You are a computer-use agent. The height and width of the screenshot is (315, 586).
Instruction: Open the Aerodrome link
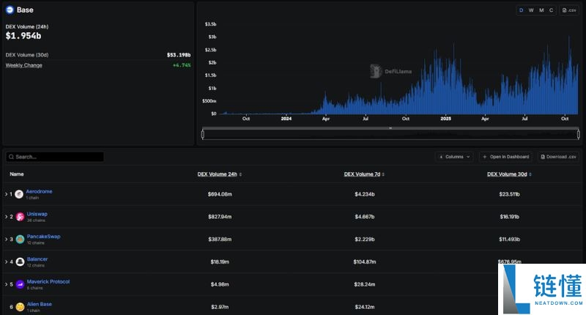tap(39, 191)
